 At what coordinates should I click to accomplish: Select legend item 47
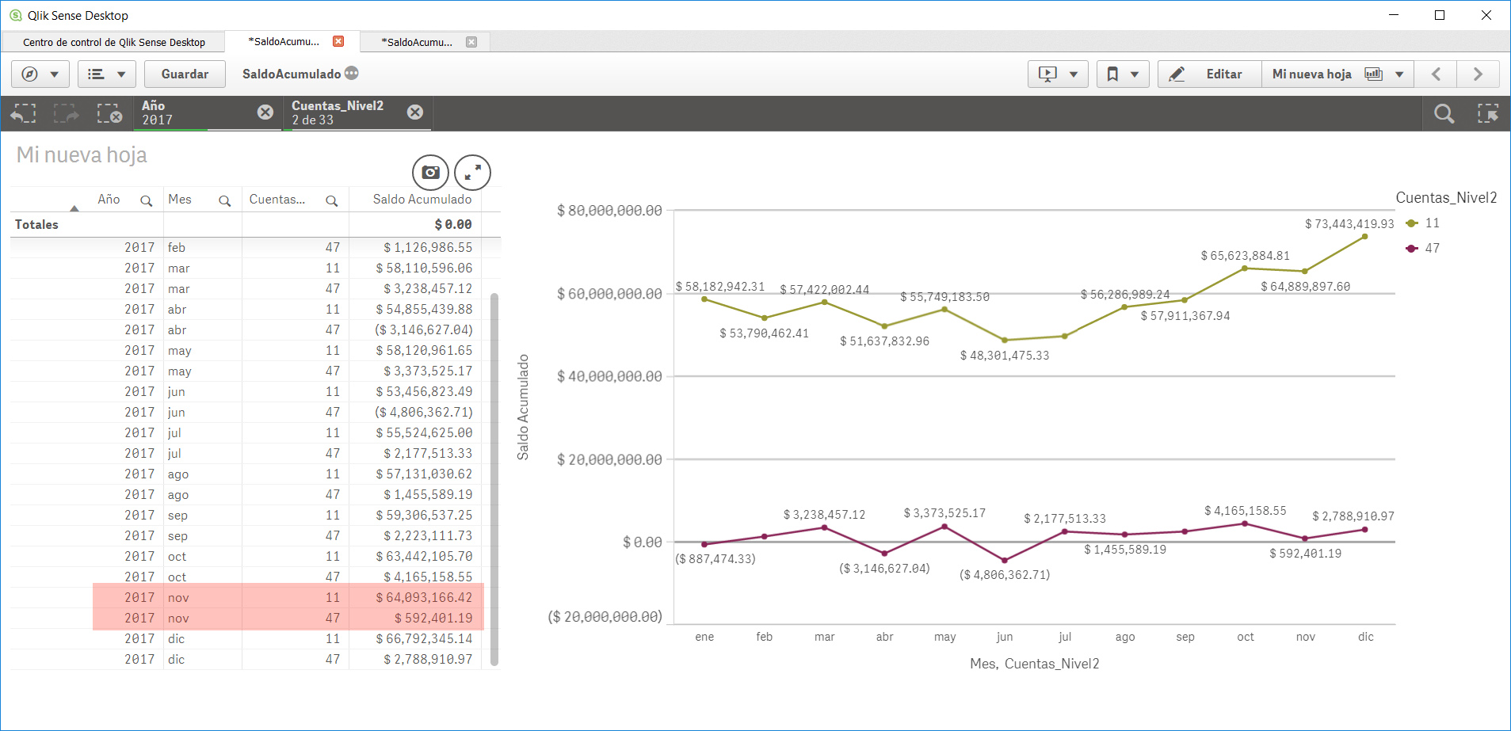(x=1423, y=249)
